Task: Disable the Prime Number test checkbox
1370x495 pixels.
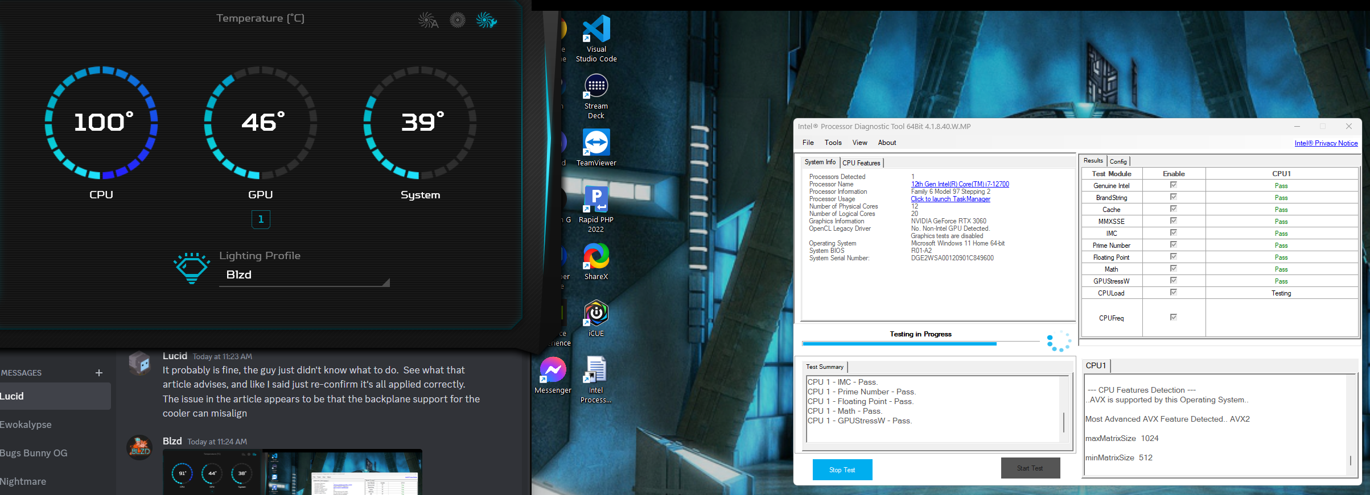Action: [1173, 245]
